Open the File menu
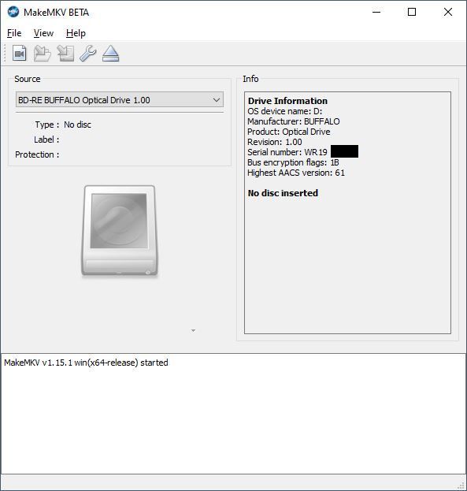Viewport: 467px width, 491px height. pyautogui.click(x=14, y=33)
